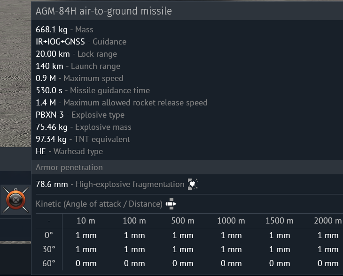The height and width of the screenshot is (276, 343).
Task: Click the Armor penetration section header
Action: (x=69, y=167)
